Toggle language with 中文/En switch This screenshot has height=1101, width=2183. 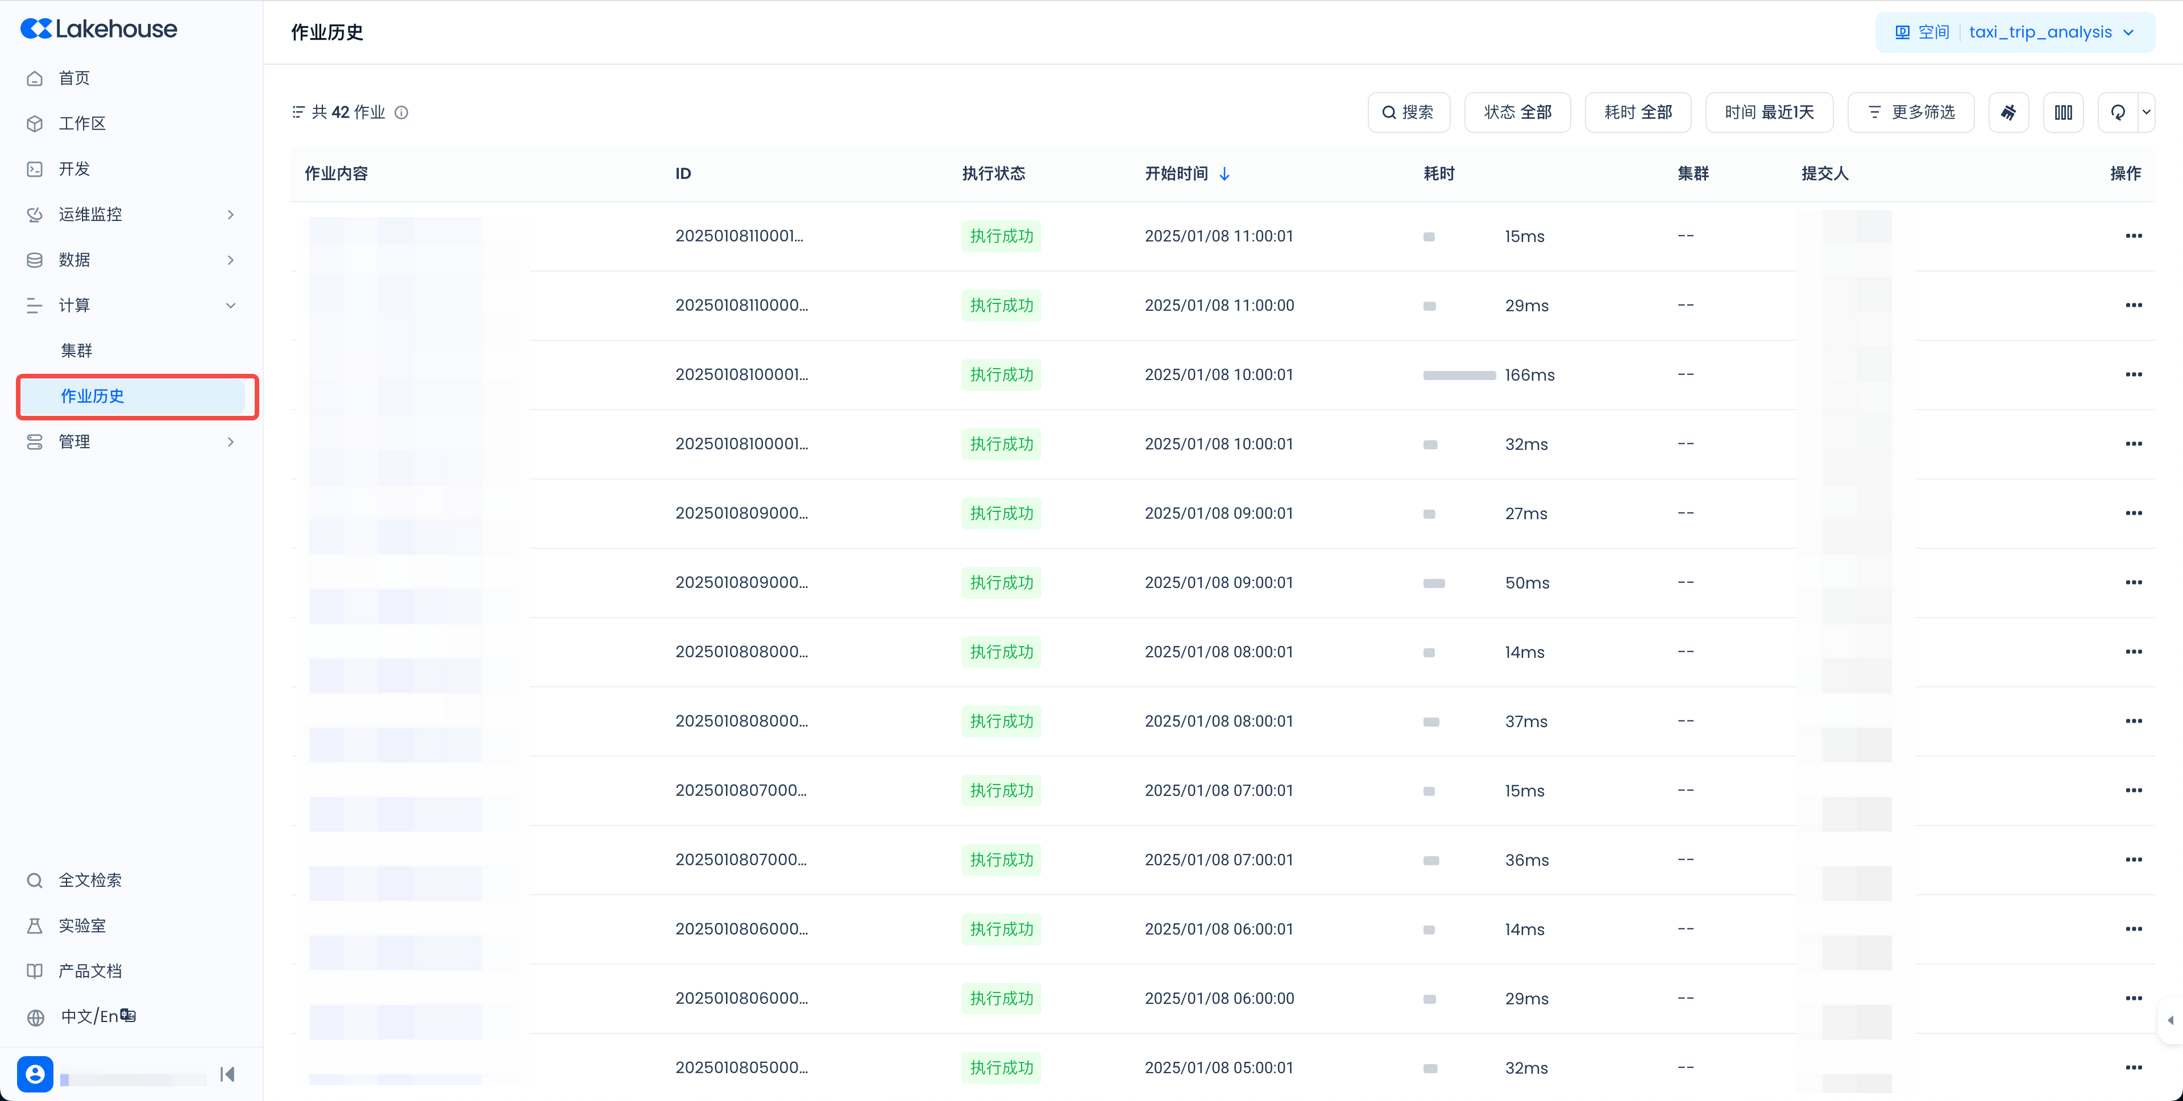97,1016
